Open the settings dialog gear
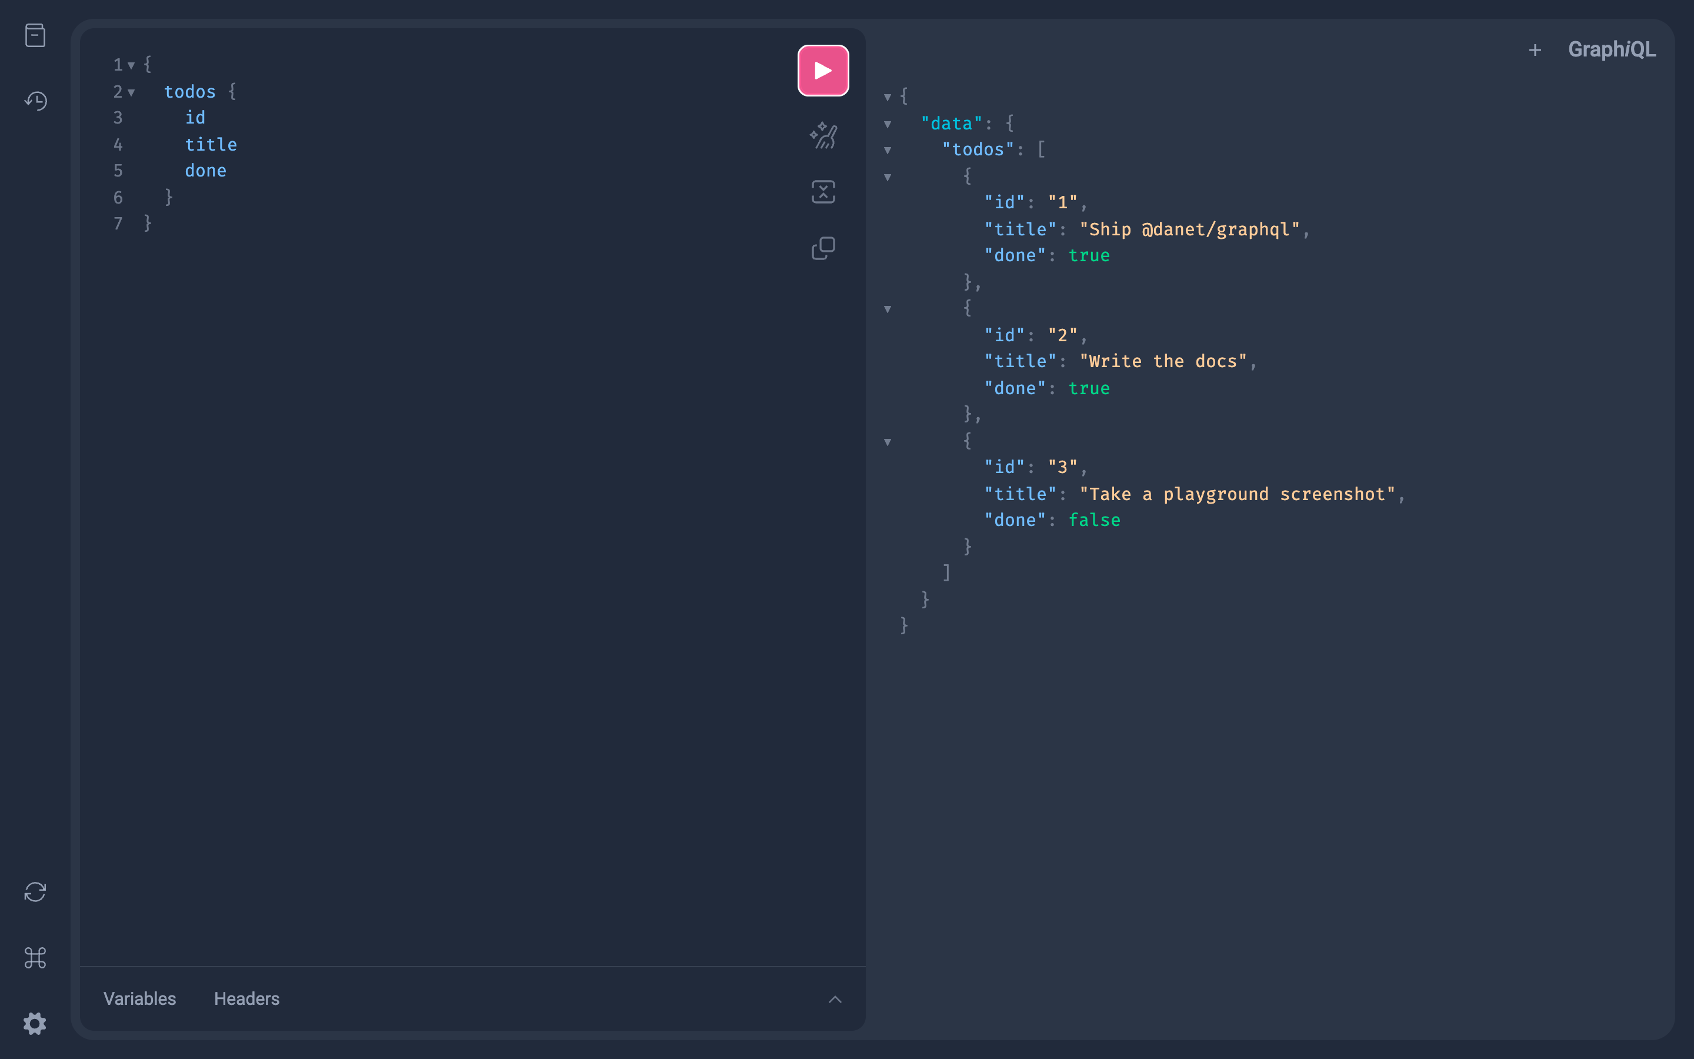The height and width of the screenshot is (1059, 1694). point(35,1023)
